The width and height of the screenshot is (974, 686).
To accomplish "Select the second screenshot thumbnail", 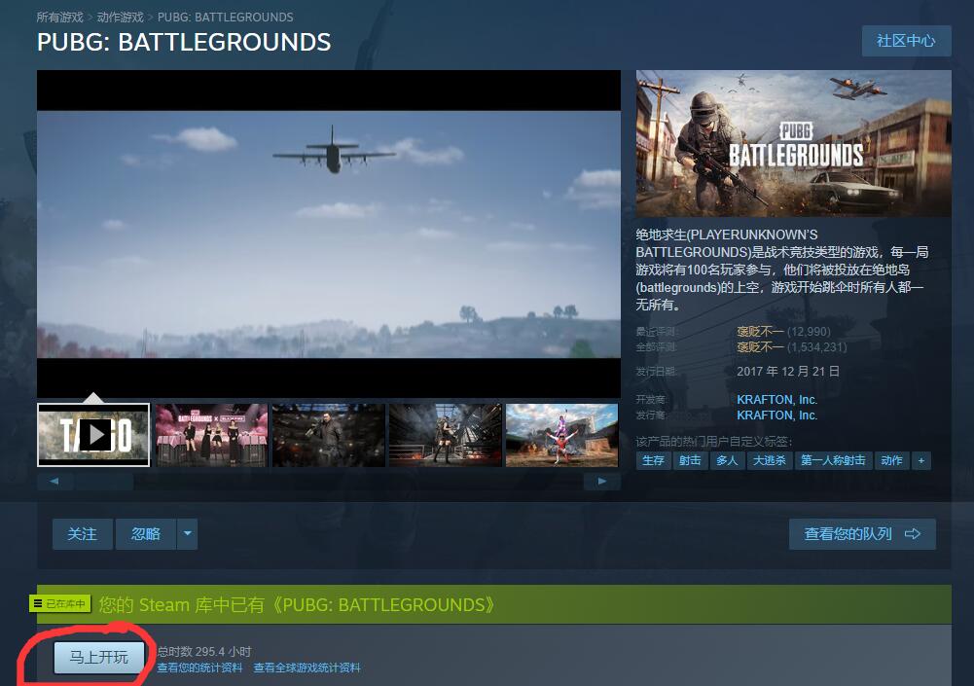I will (210, 434).
